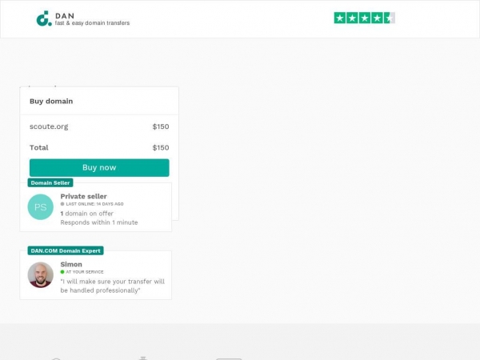Click the half-filled fifth Trustpilot star
Screen dimensions: 480x360
tap(390, 18)
